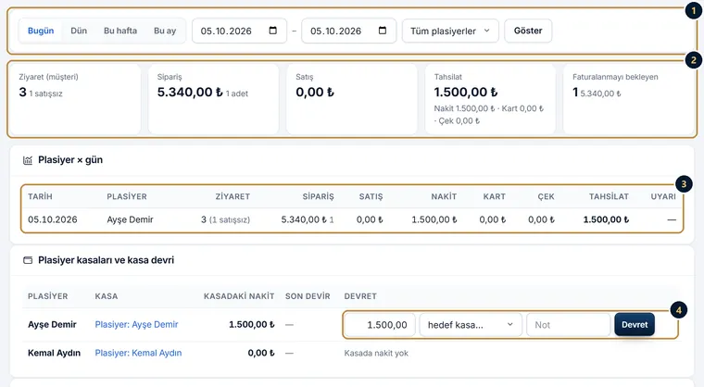The height and width of the screenshot is (387, 704).
Task: Click Ayşe Demir in Plasiyer × gün table
Action: 131,219
